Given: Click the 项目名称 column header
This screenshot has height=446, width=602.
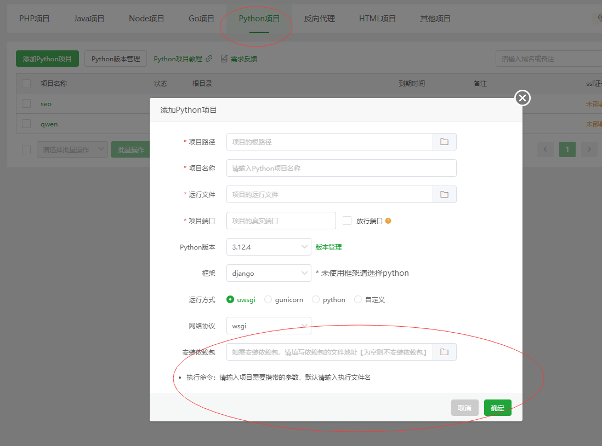Looking at the screenshot, I should click(54, 84).
